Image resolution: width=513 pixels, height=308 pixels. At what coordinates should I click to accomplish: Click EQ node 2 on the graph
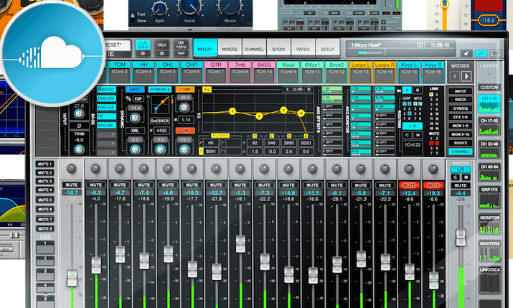pyautogui.click(x=259, y=116)
